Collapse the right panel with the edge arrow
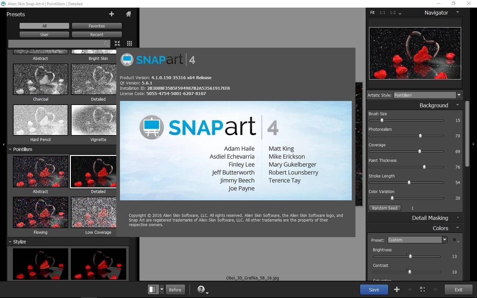Screen dimensions: 477x298 point(473,144)
